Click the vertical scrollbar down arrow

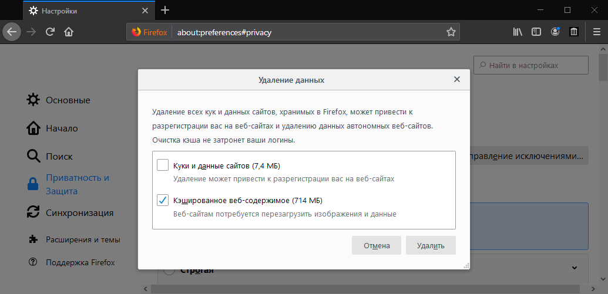pos(603,278)
